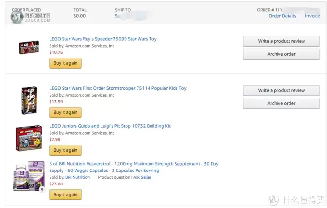Viewport: 327px width, 208px height.
Task: Click the Ask Seller link
Action: tap(142, 177)
